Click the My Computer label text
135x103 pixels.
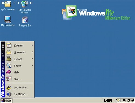tap(8, 25)
